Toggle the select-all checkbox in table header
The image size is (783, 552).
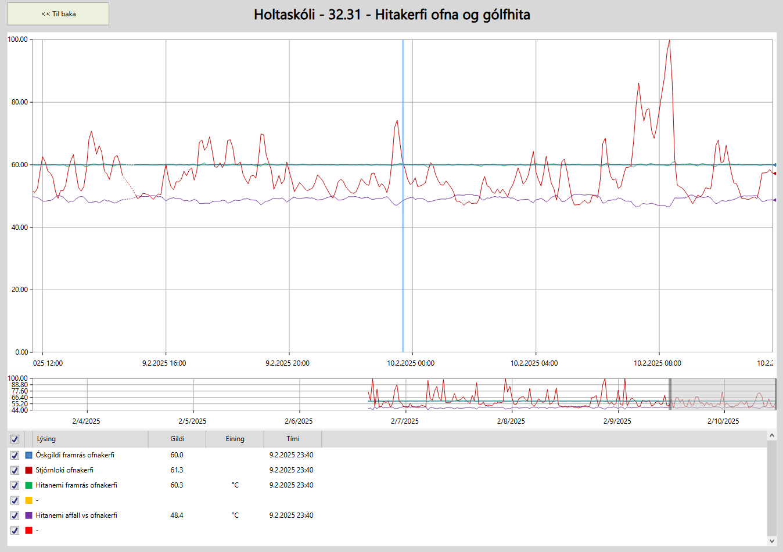pos(15,439)
